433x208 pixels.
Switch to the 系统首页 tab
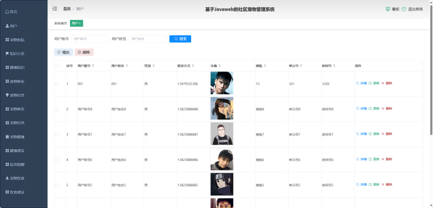[x=61, y=23]
